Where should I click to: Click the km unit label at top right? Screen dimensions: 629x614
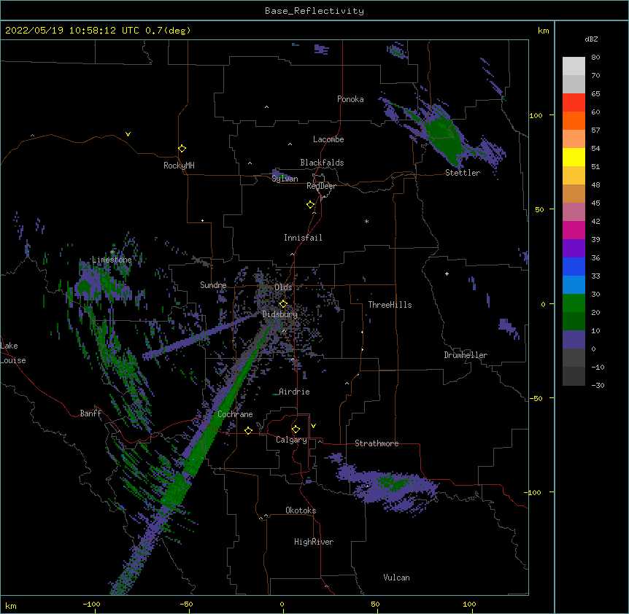point(543,31)
